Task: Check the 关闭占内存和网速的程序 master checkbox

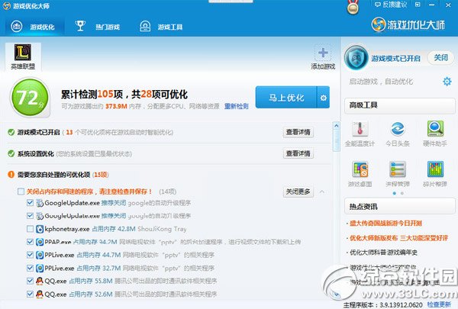Action: (21, 192)
